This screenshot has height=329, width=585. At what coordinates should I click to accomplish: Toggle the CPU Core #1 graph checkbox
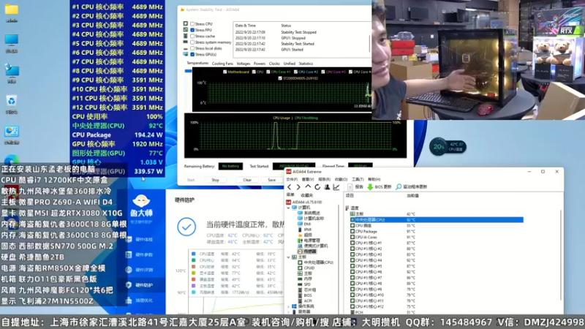[x=268, y=72]
